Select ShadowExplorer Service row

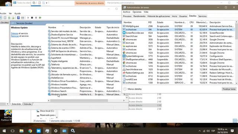tap(85, 35)
